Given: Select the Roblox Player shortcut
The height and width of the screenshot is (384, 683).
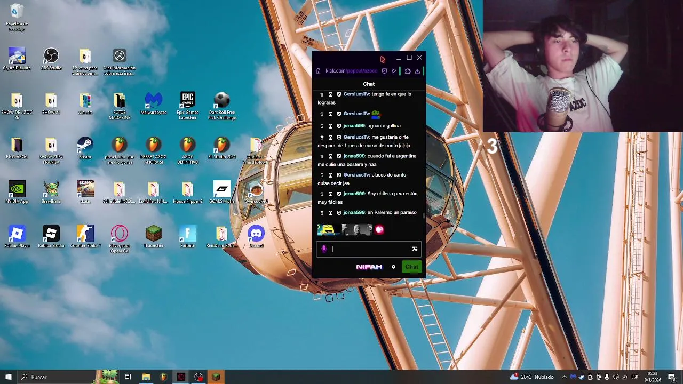Looking at the screenshot, I should point(17,237).
